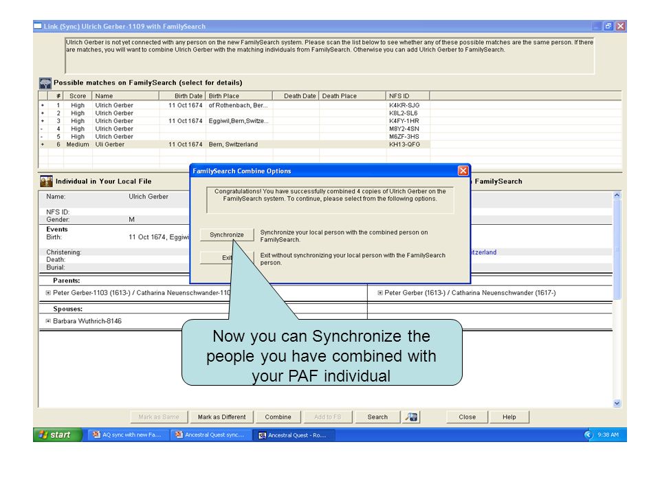Screen dimensions: 660x495
Task: Open the Windows start menu
Action: (57, 434)
